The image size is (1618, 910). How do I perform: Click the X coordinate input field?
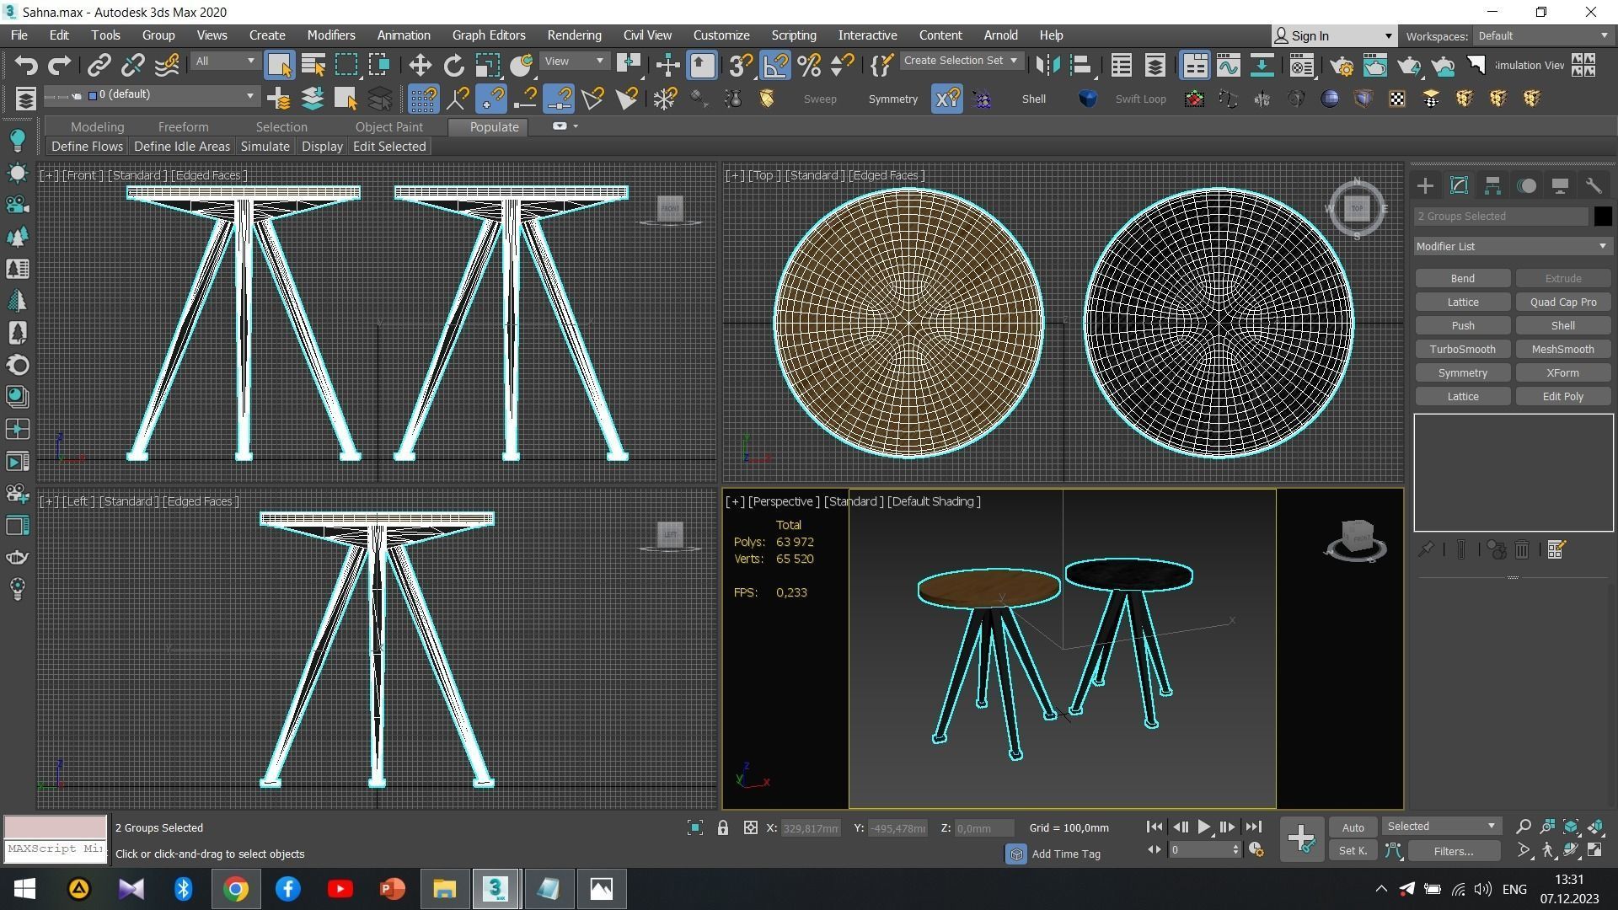tap(810, 828)
